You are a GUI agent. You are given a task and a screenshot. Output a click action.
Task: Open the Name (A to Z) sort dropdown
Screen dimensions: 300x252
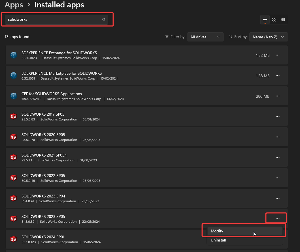tap(268, 37)
